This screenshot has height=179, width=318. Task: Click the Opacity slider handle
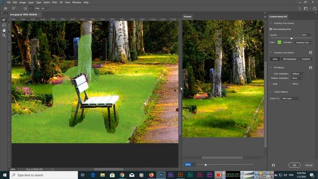tap(292, 38)
